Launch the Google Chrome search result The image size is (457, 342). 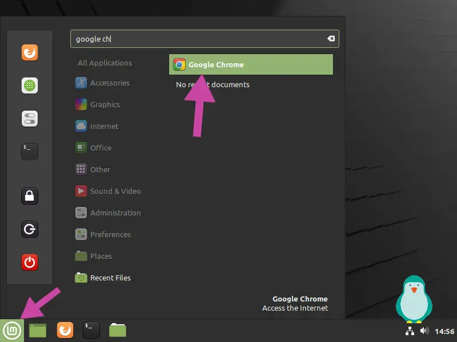pyautogui.click(x=251, y=64)
